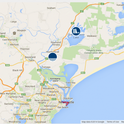Viewport: 124px width, 124px height.
Task: Click the M1 motorway shield
Action: 16,84
